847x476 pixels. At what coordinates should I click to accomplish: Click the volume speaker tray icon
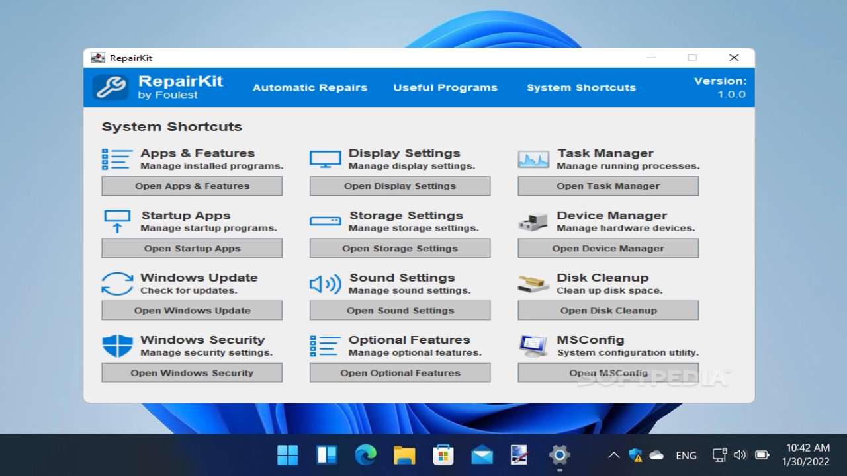coord(740,455)
